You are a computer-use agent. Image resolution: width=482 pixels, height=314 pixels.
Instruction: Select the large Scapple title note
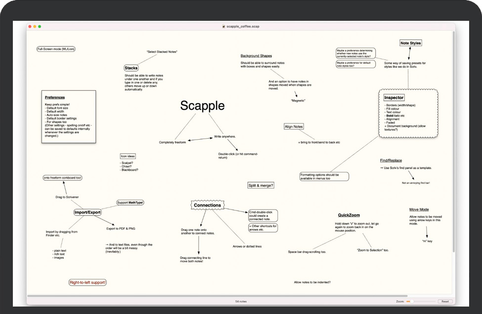(202, 105)
